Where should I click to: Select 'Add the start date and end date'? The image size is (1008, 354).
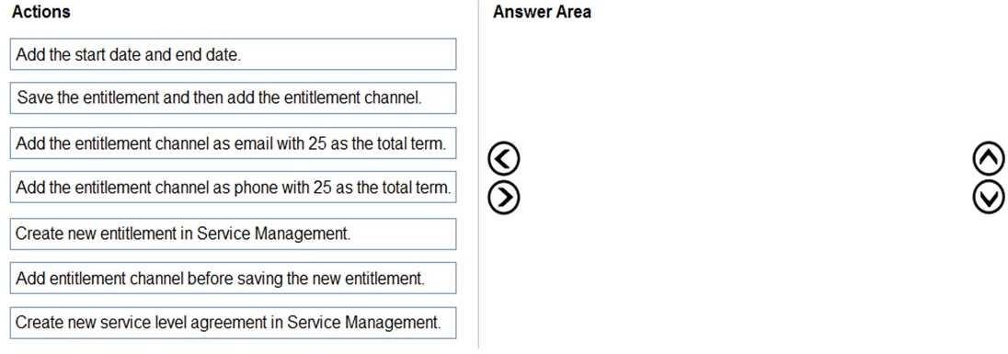coord(233,54)
